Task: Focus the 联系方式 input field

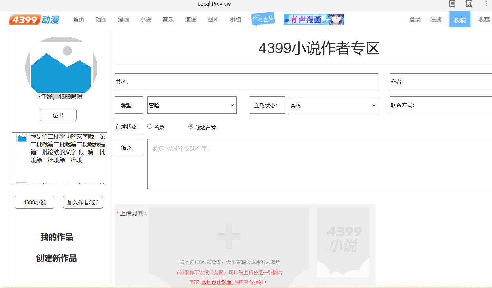Action: coord(441,105)
